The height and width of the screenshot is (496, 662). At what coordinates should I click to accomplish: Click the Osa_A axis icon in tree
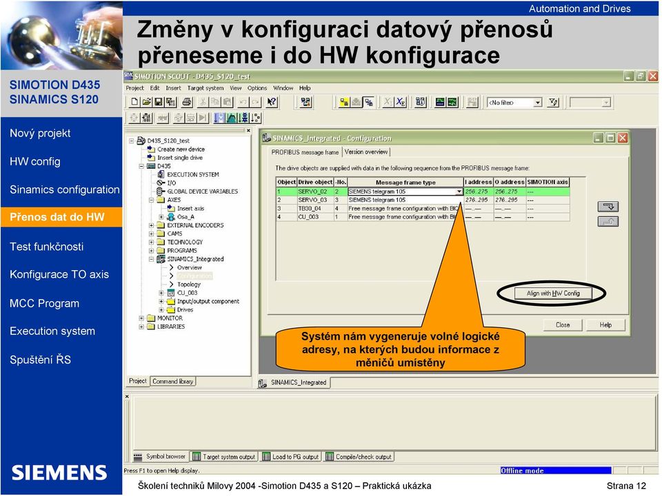coord(171,217)
